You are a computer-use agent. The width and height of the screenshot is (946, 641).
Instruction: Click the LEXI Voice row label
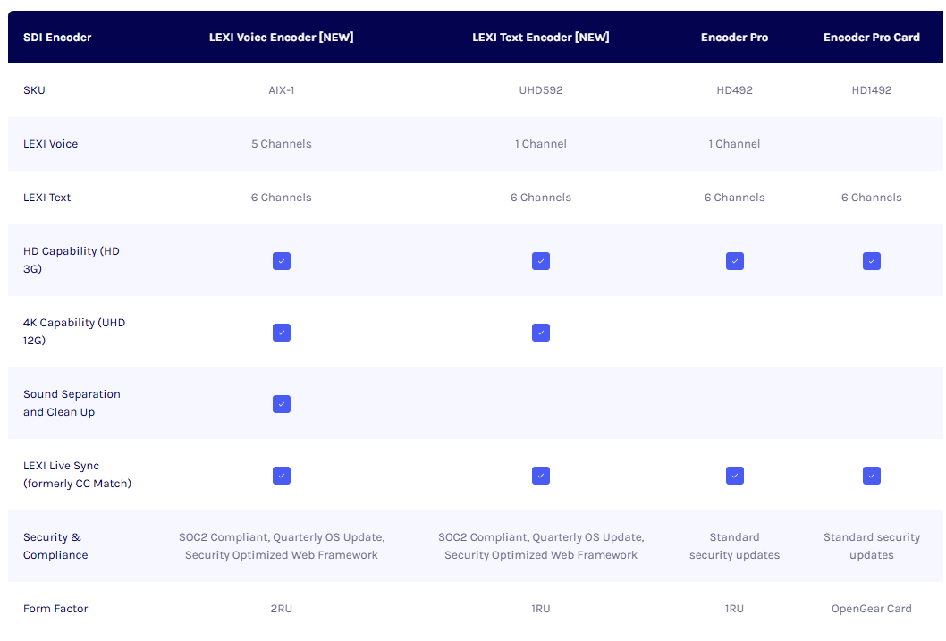(x=51, y=144)
